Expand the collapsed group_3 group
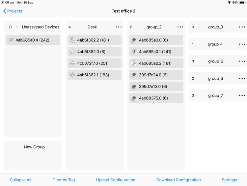Image resolution: width=247 pixels, height=186 pixels. click(x=218, y=27)
